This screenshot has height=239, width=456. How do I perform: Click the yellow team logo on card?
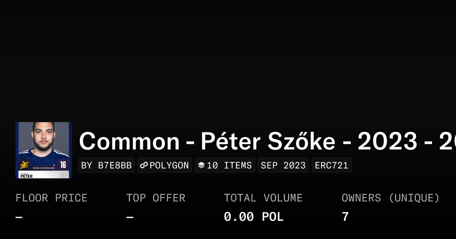pyautogui.click(x=24, y=165)
